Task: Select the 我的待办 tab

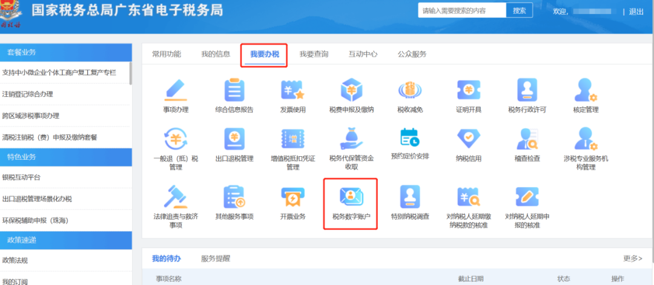Action: (167, 258)
